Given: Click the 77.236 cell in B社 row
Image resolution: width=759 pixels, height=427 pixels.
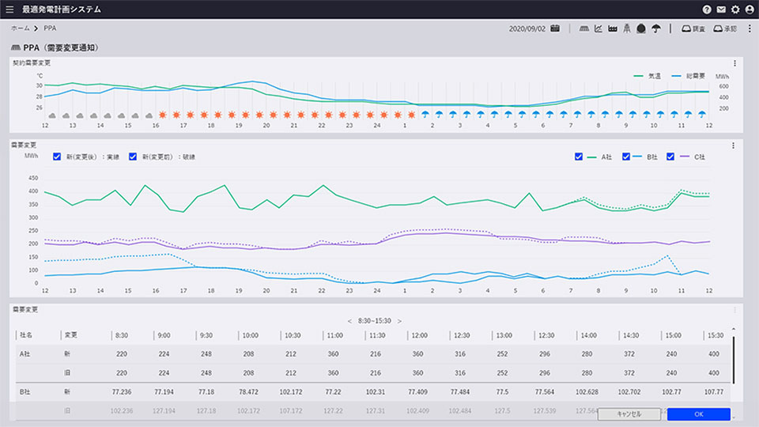Looking at the screenshot, I should click(122, 391).
